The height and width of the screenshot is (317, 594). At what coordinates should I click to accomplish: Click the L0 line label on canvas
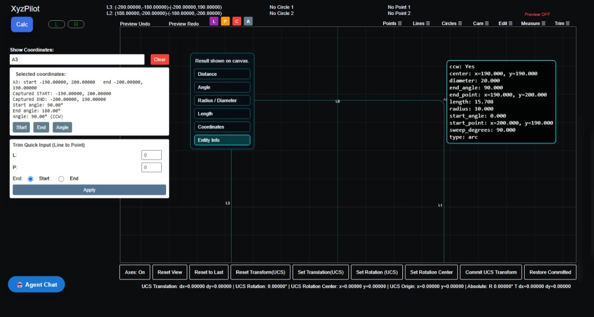pos(337,102)
